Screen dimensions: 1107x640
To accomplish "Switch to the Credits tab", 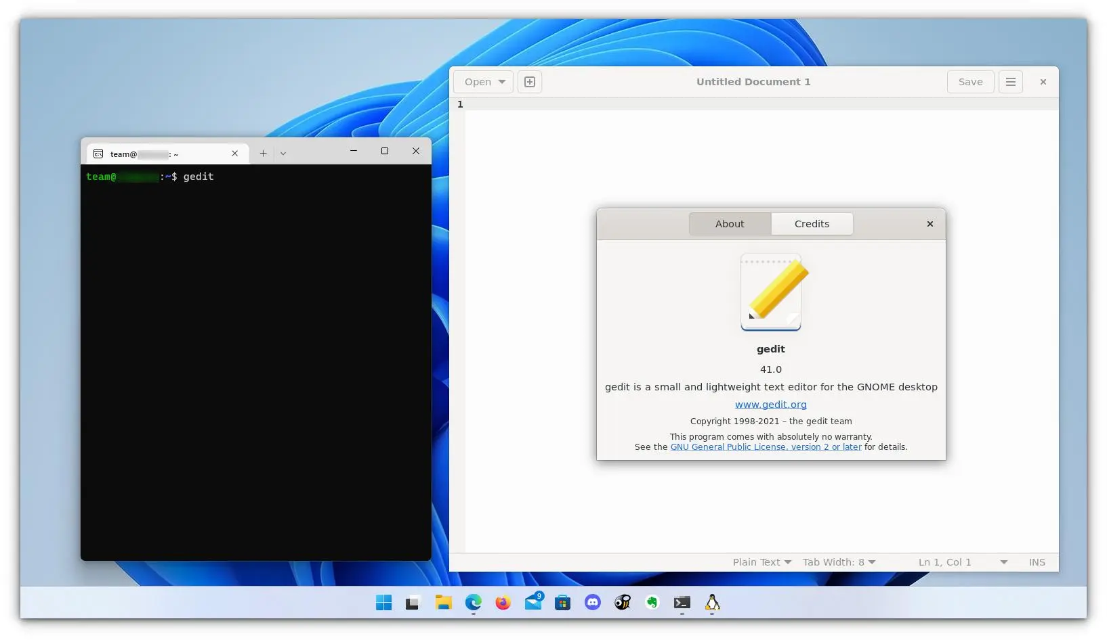I will click(812, 224).
